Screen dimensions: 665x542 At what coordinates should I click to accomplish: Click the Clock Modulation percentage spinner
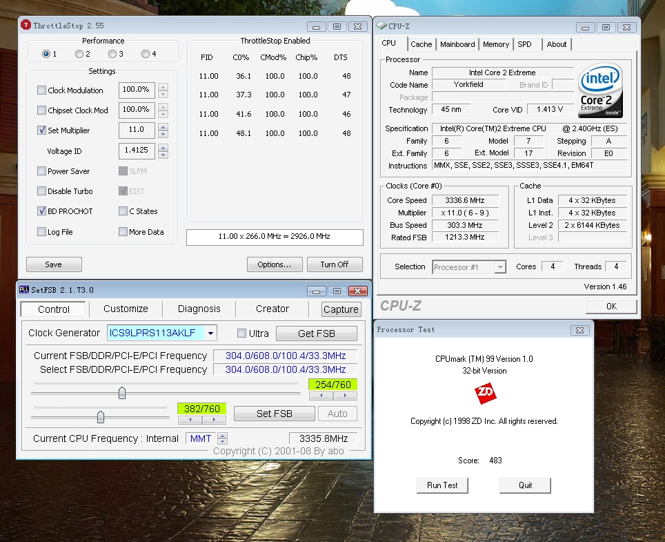163,90
